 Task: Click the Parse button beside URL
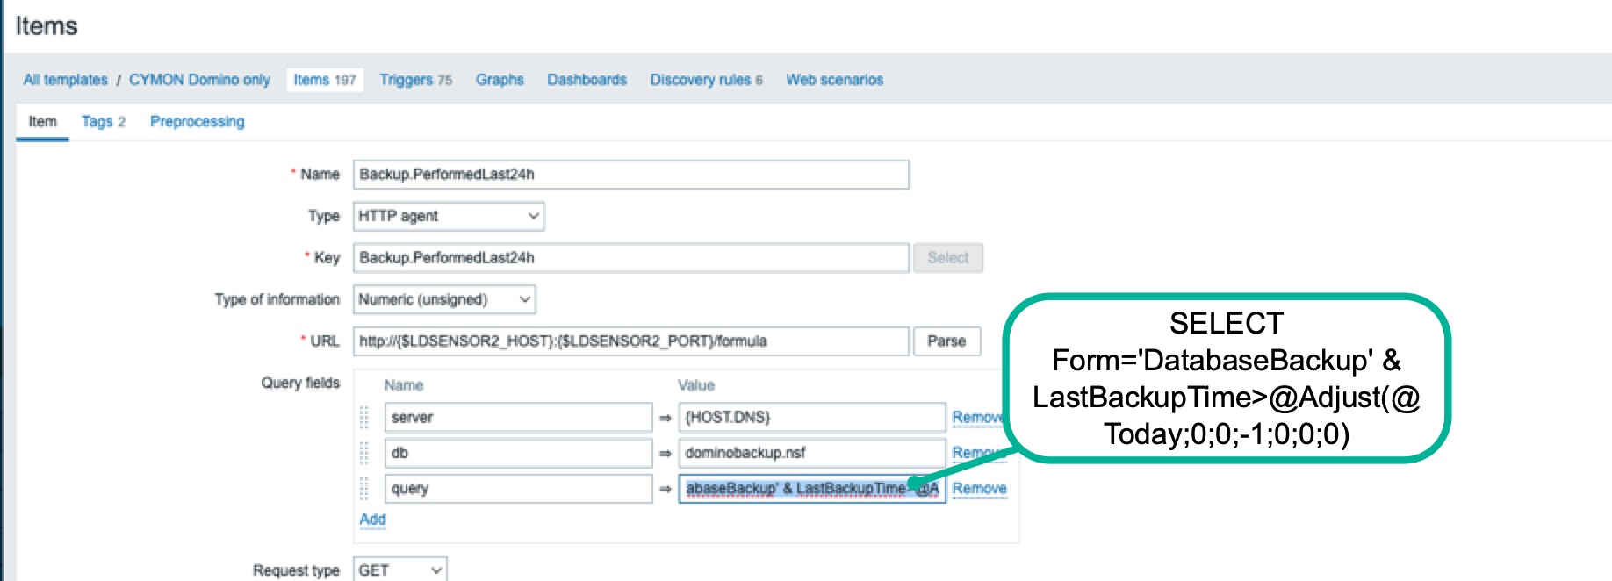tap(946, 341)
